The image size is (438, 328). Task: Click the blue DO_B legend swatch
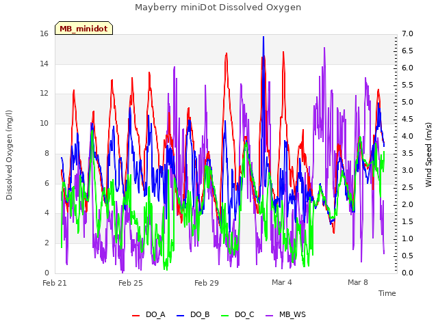click(181, 316)
